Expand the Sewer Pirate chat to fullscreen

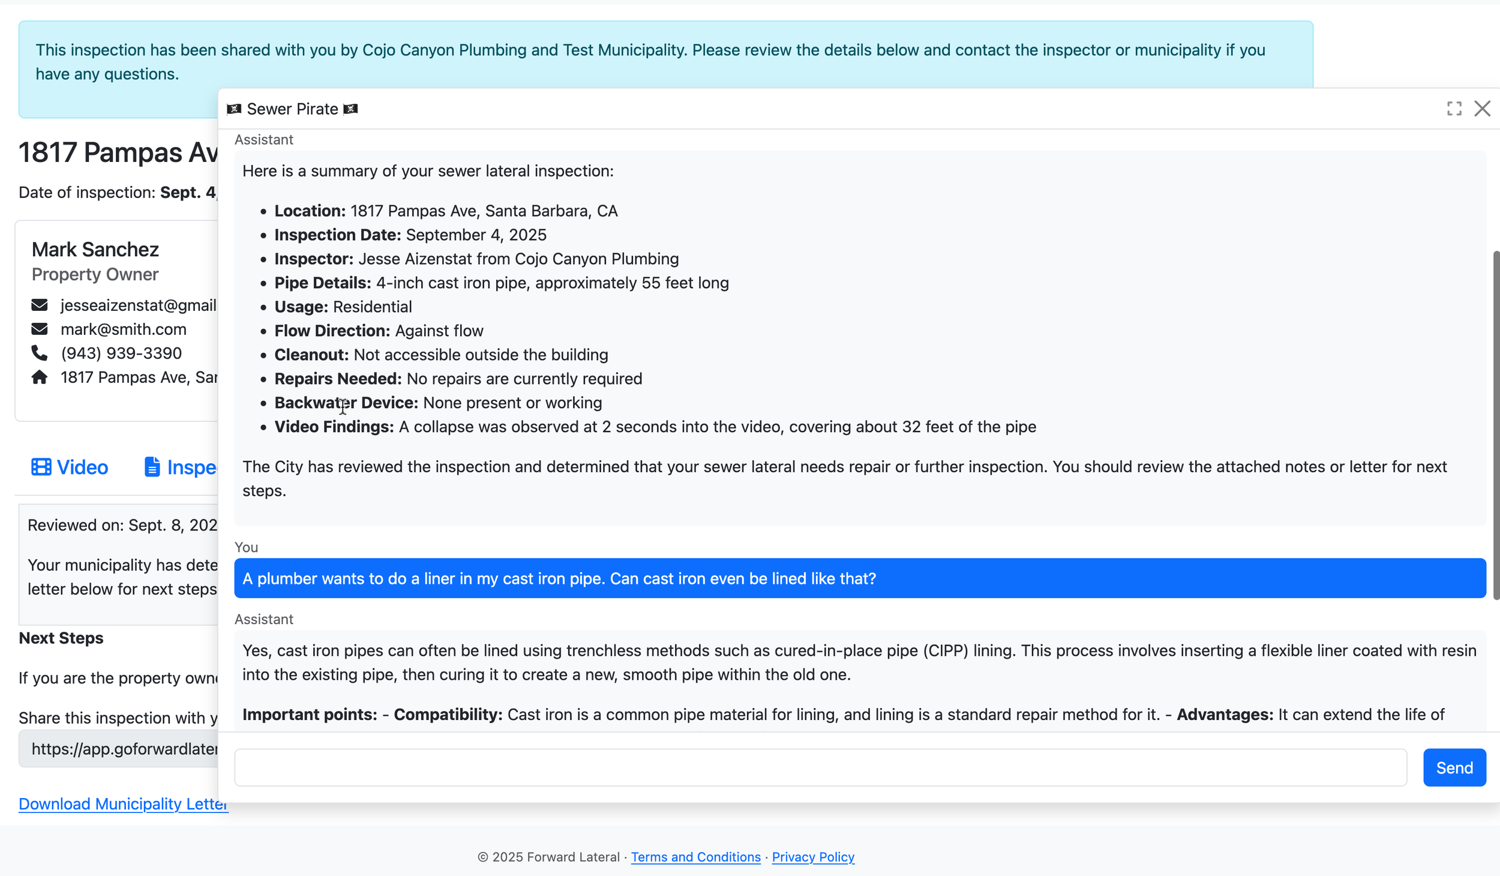click(1453, 109)
